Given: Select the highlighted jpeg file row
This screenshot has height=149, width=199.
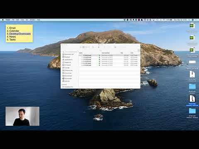Looking at the screenshot, I should pyautogui.click(x=109, y=55).
